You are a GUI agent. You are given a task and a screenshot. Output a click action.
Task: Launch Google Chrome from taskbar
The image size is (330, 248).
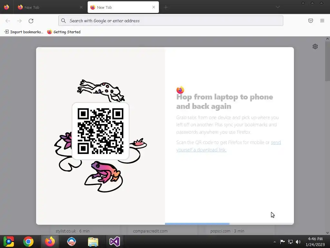[x=28, y=242]
